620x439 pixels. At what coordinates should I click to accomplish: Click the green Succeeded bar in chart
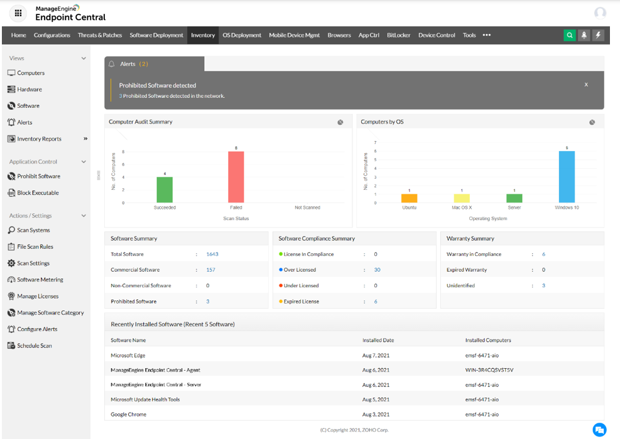pos(165,190)
